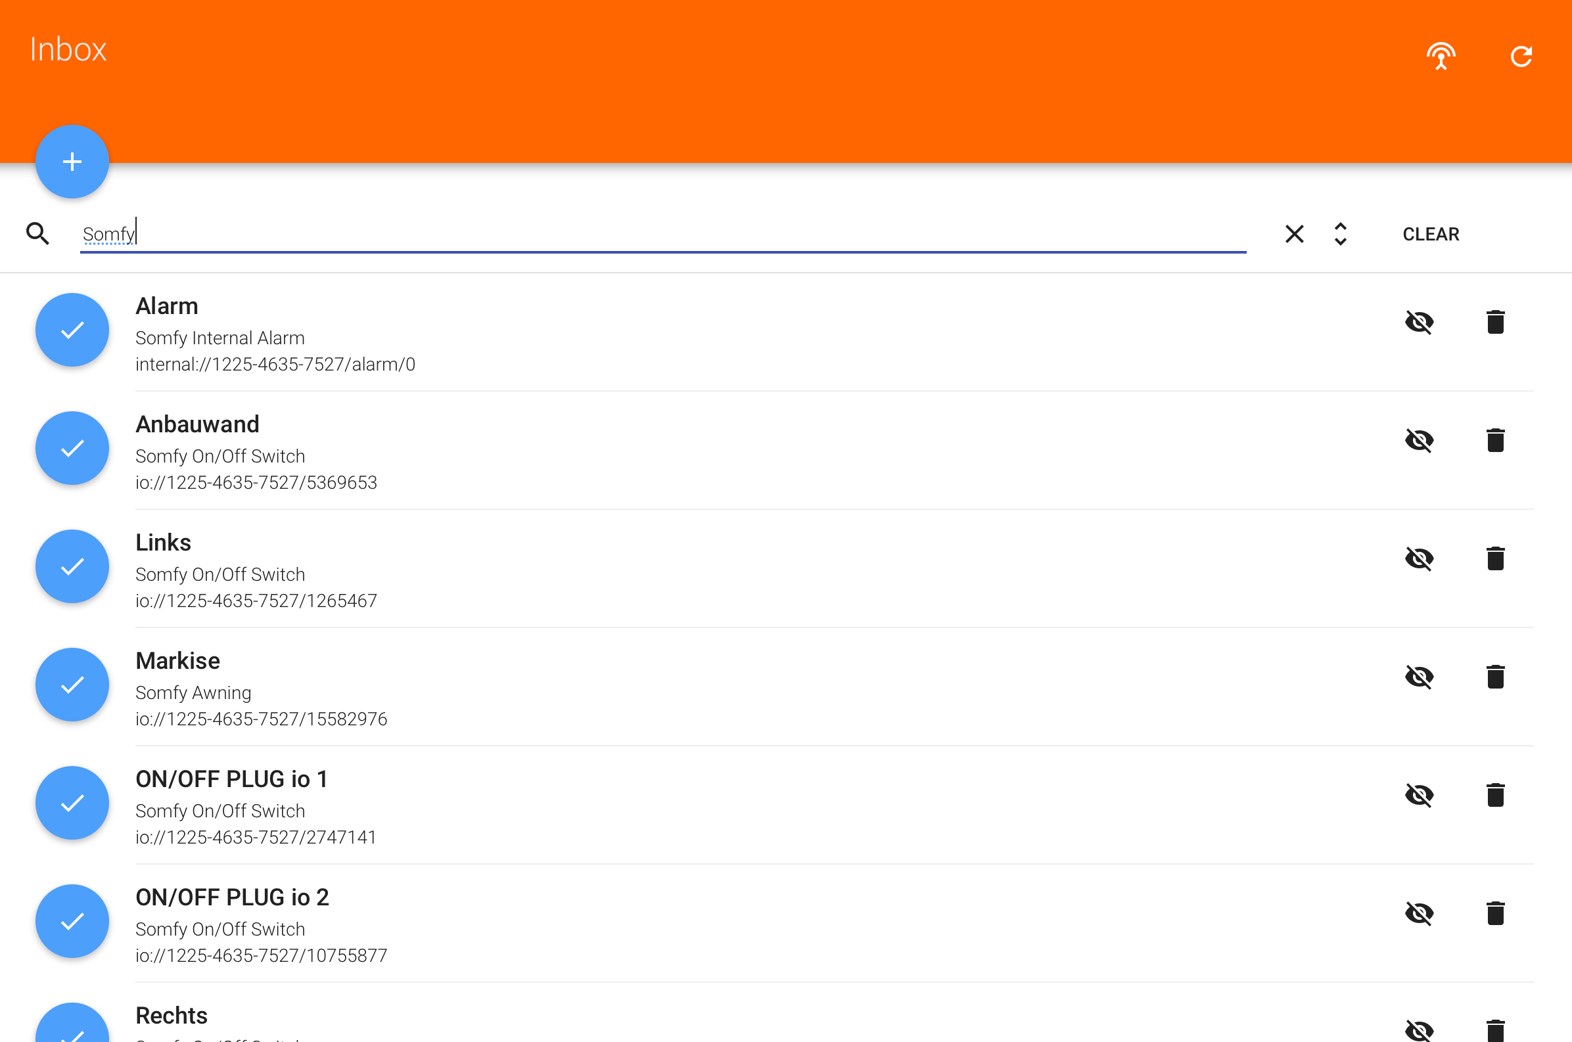Click the blue plus add button
This screenshot has width=1572, height=1042.
click(x=72, y=162)
